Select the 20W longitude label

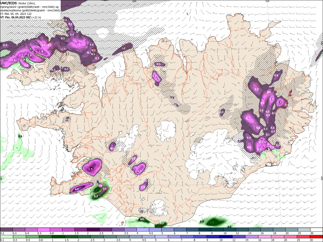click(134, 1)
